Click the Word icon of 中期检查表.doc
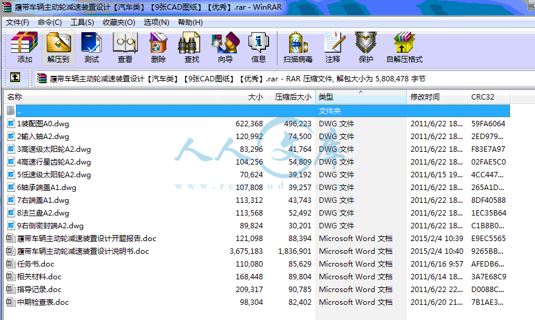This screenshot has height=320, width=535. point(11,302)
